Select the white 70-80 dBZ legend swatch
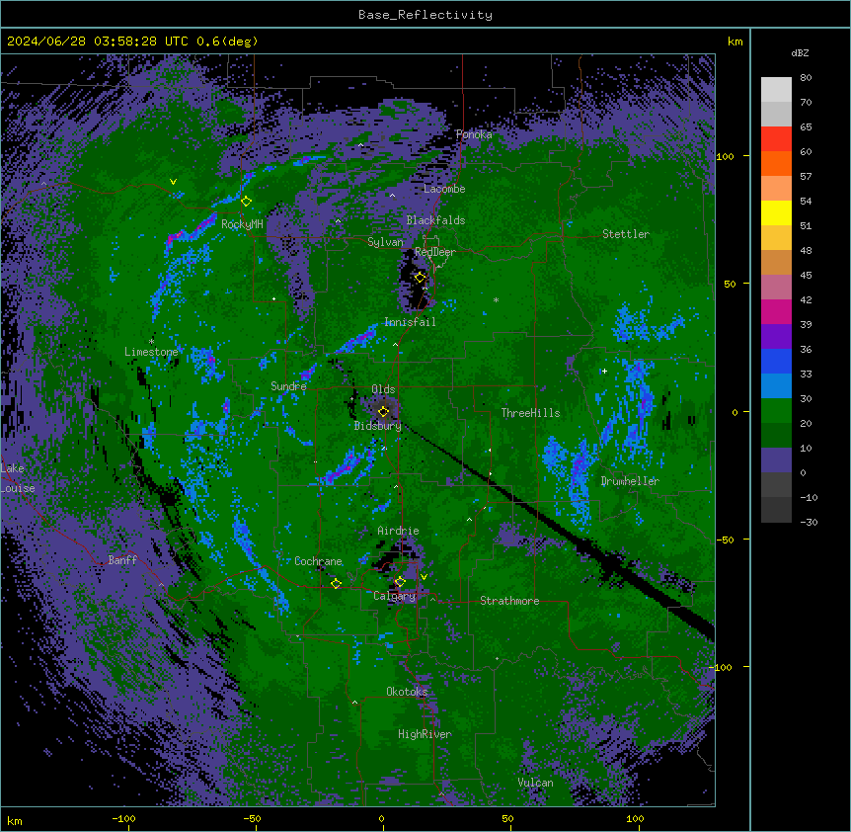The height and width of the screenshot is (832, 851). pyautogui.click(x=776, y=90)
